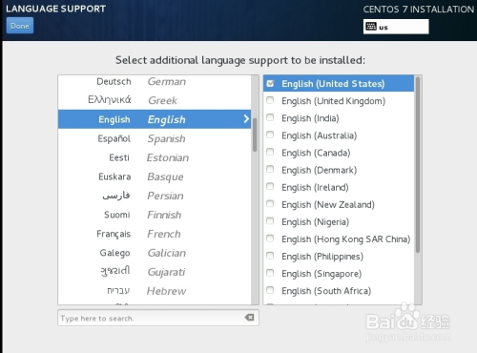This screenshot has width=477, height=353.
Task: Choose Eesti Estonian language row
Action: click(x=155, y=157)
